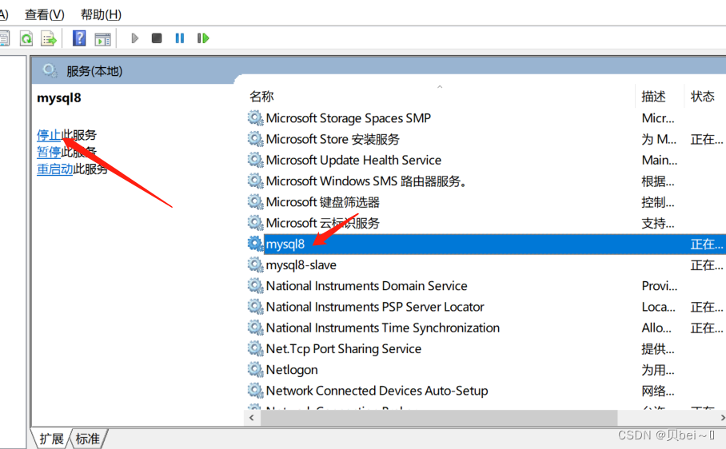Click gear icon of Microsoft Update Health Service
Image resolution: width=726 pixels, height=449 pixels.
(x=255, y=160)
